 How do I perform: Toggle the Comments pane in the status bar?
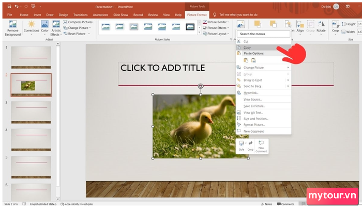coord(285,204)
